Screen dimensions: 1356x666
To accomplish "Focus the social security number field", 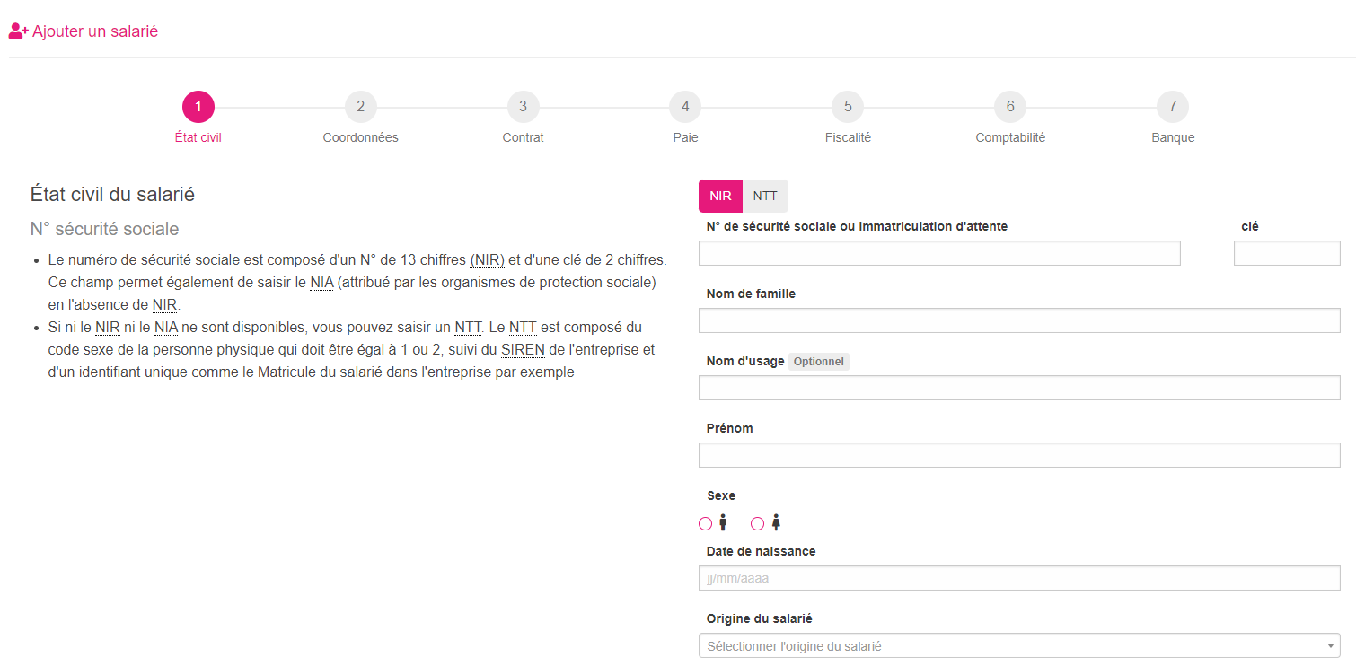I will pos(938,253).
